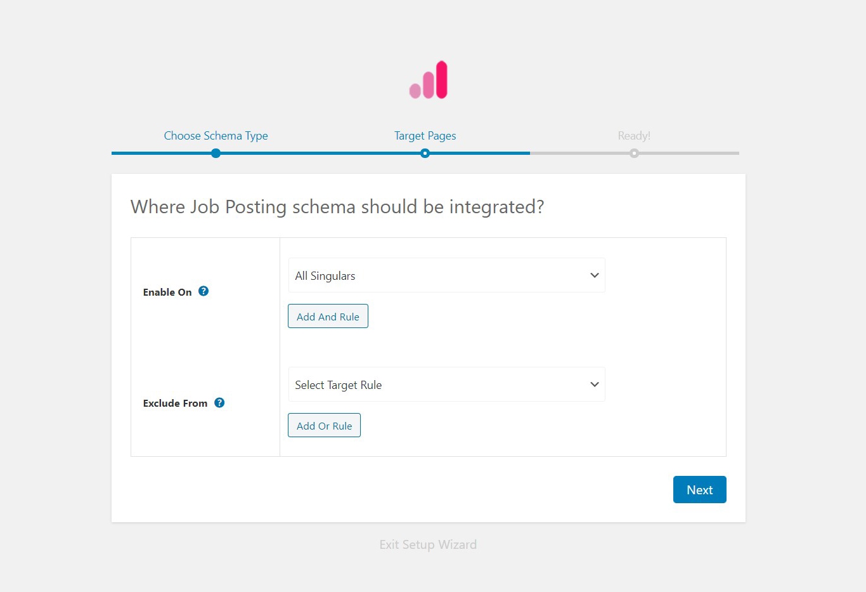Select the Target Pages step label
Screen dimensions: 866x592
point(425,136)
